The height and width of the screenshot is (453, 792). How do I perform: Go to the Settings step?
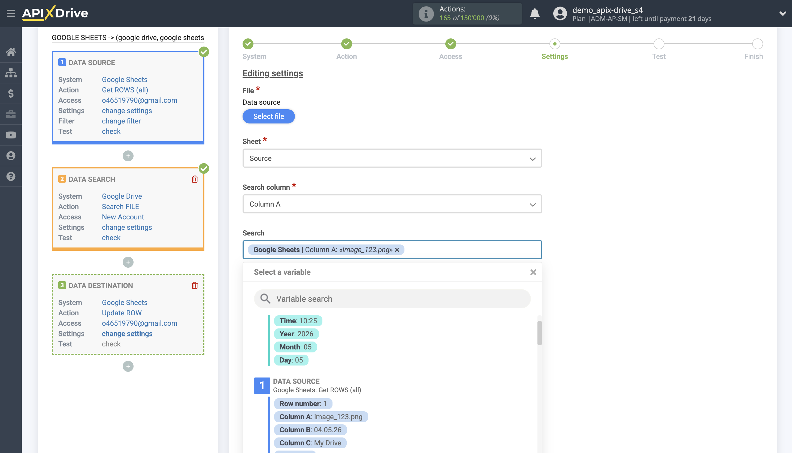[x=555, y=44]
